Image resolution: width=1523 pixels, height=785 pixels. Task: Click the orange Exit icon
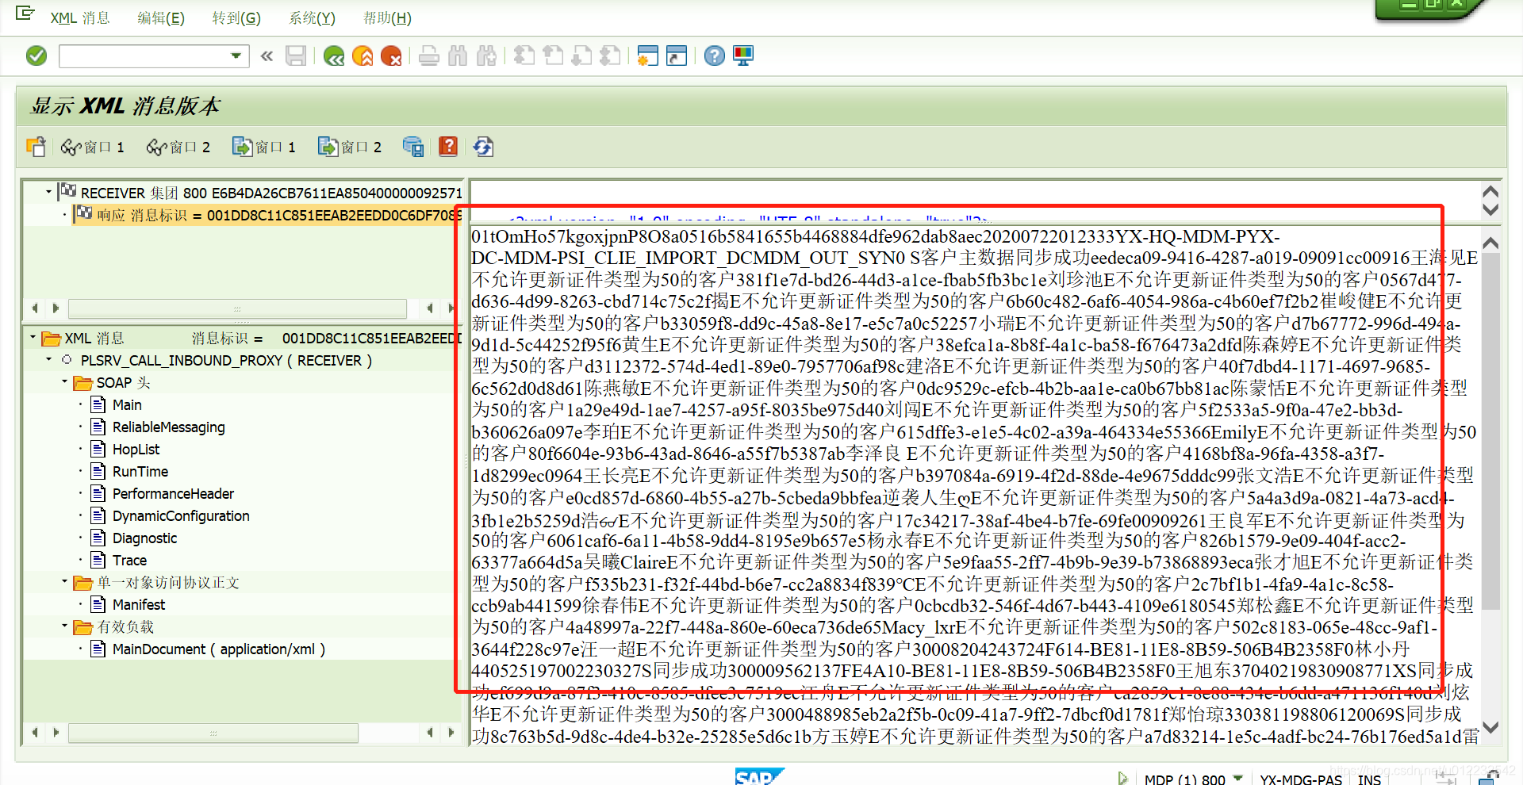[363, 56]
